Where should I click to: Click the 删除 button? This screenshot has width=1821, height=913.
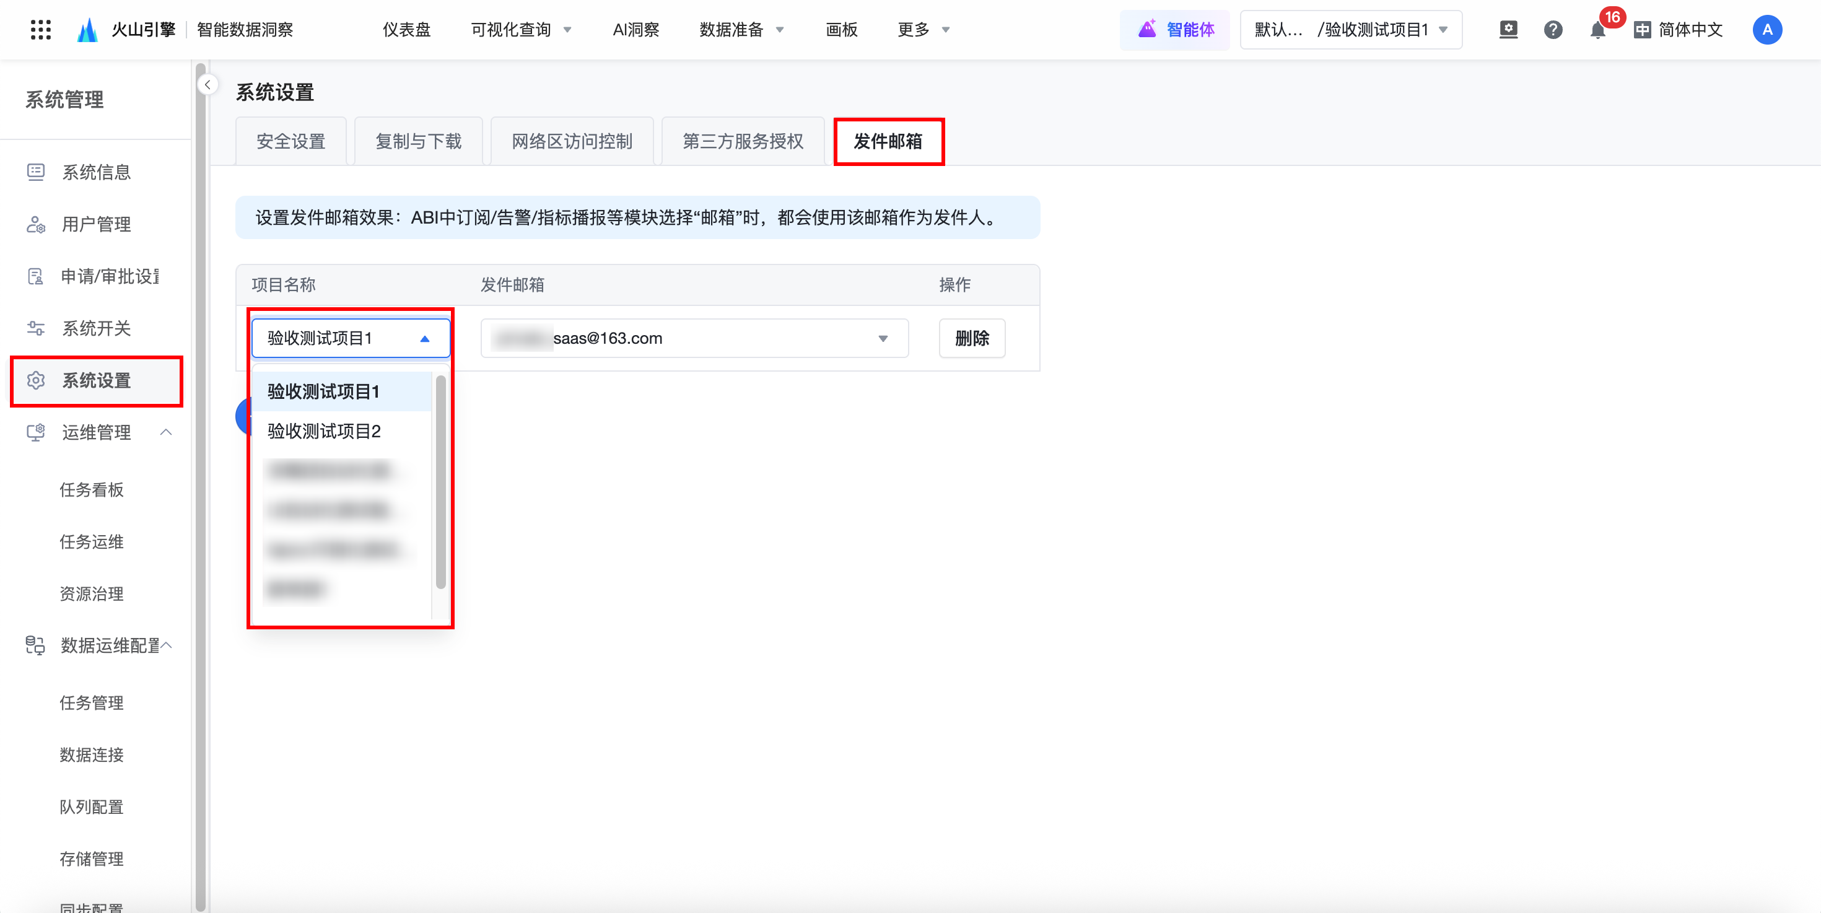point(972,338)
